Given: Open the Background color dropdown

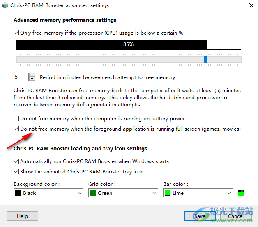Looking at the screenshot, I should coord(48,193).
